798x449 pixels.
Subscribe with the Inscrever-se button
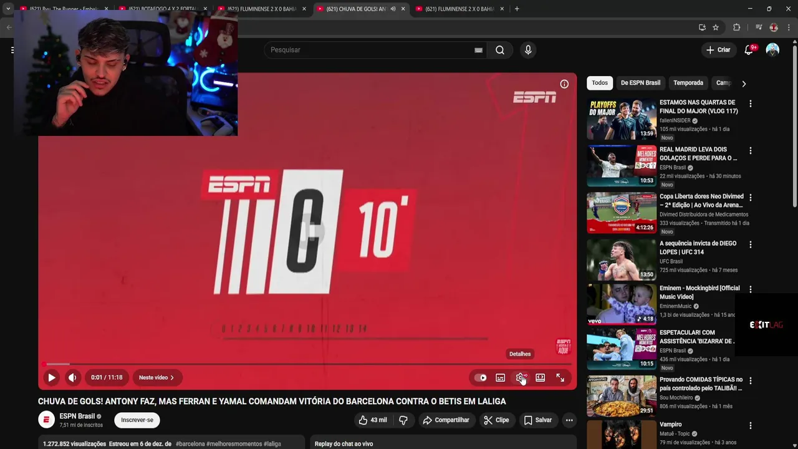tap(137, 420)
